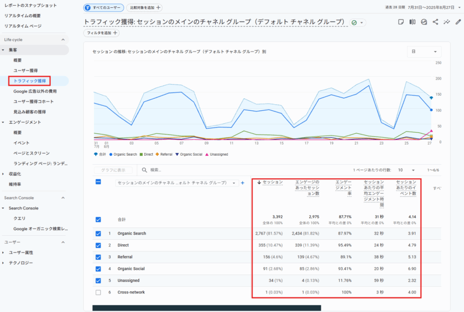This screenshot has width=464, height=312.
Task: Click the plus icon to add a dimension
Action: tap(242, 183)
